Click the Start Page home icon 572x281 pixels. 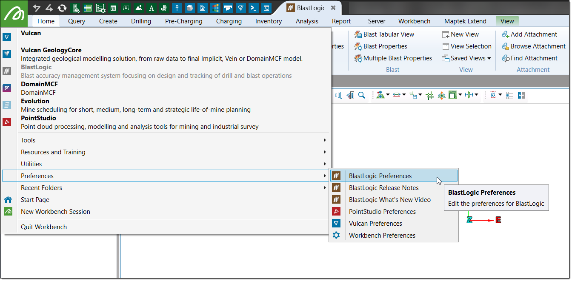click(8, 200)
